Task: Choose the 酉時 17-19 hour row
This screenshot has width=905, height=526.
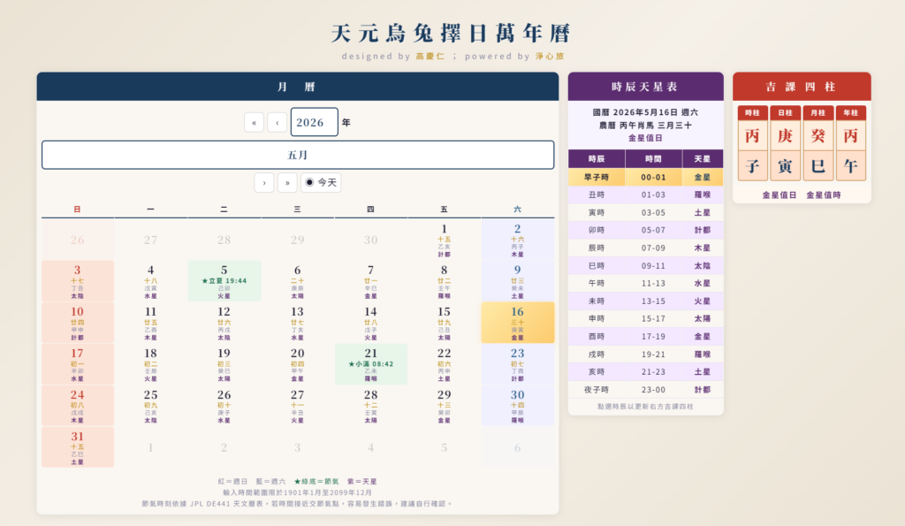Action: click(x=645, y=336)
